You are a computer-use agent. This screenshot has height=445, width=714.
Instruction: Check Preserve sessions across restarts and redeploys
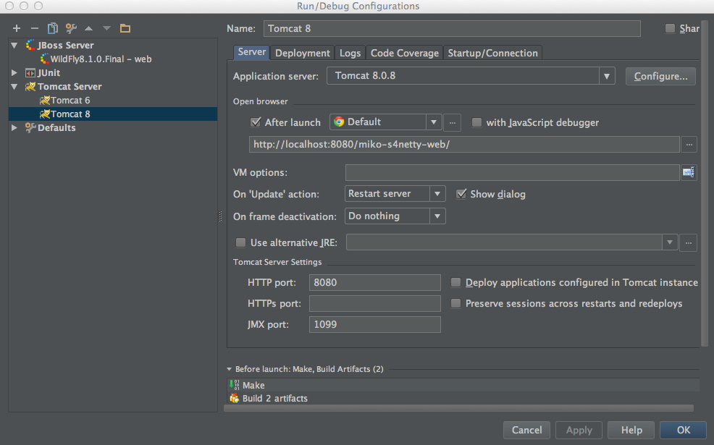[x=455, y=303]
